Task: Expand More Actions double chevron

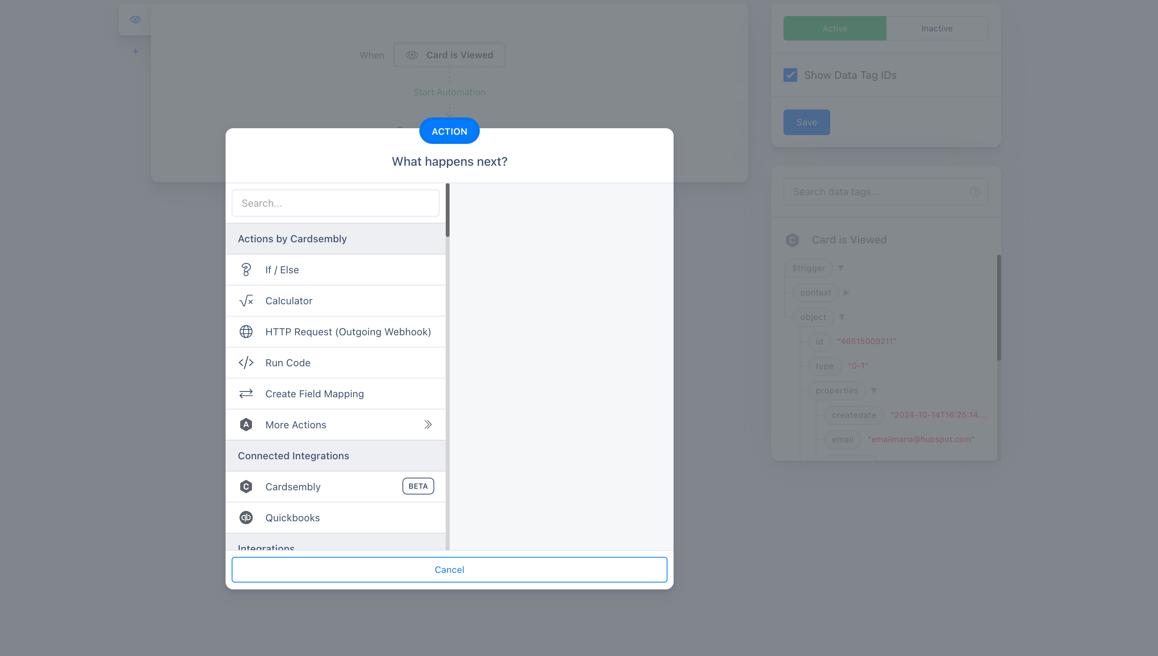Action: click(x=428, y=424)
